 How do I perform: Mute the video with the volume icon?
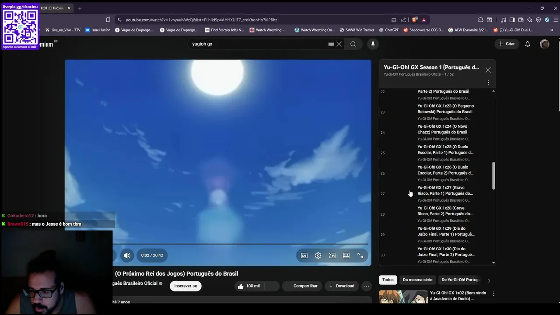coord(127,255)
